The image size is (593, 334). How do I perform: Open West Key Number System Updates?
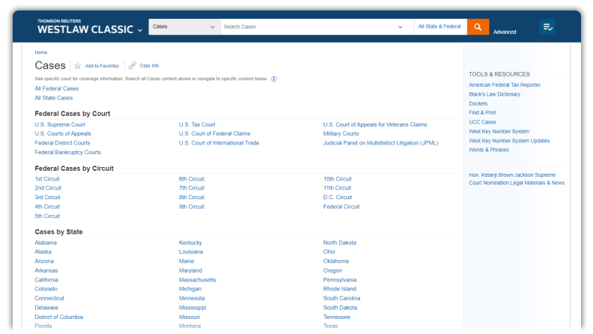tap(509, 141)
